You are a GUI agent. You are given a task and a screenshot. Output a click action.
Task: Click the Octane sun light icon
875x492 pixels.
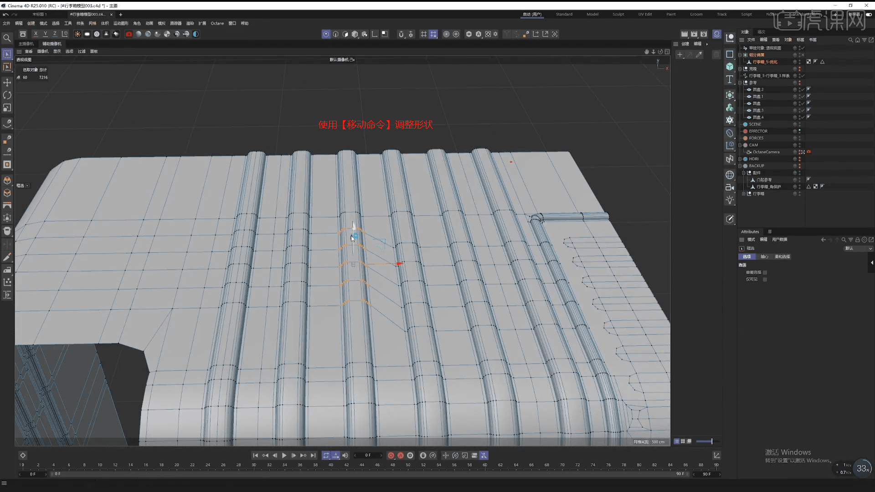tap(77, 34)
